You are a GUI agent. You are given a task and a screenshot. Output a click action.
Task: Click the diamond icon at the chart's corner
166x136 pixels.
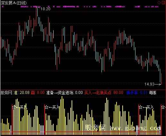pyautogui.click(x=159, y=3)
